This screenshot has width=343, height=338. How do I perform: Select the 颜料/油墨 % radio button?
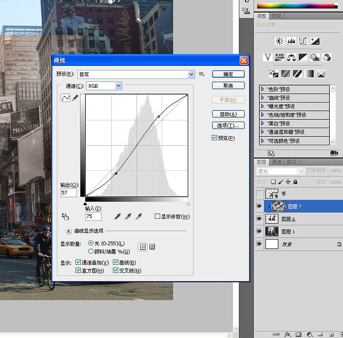pos(91,251)
